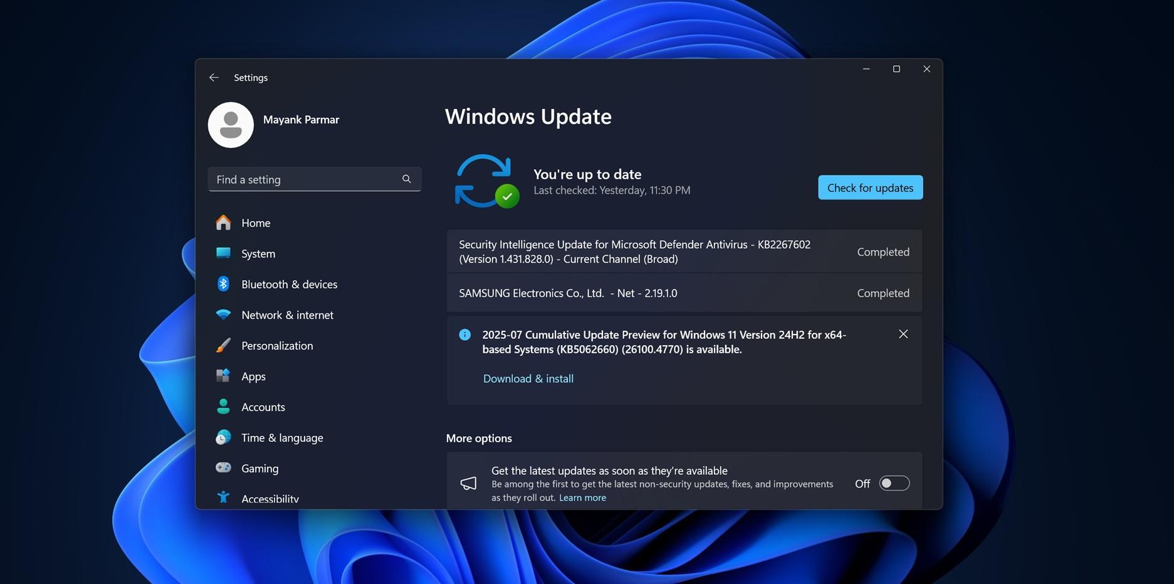Open the Apps settings page
The image size is (1174, 584).
[x=253, y=376]
